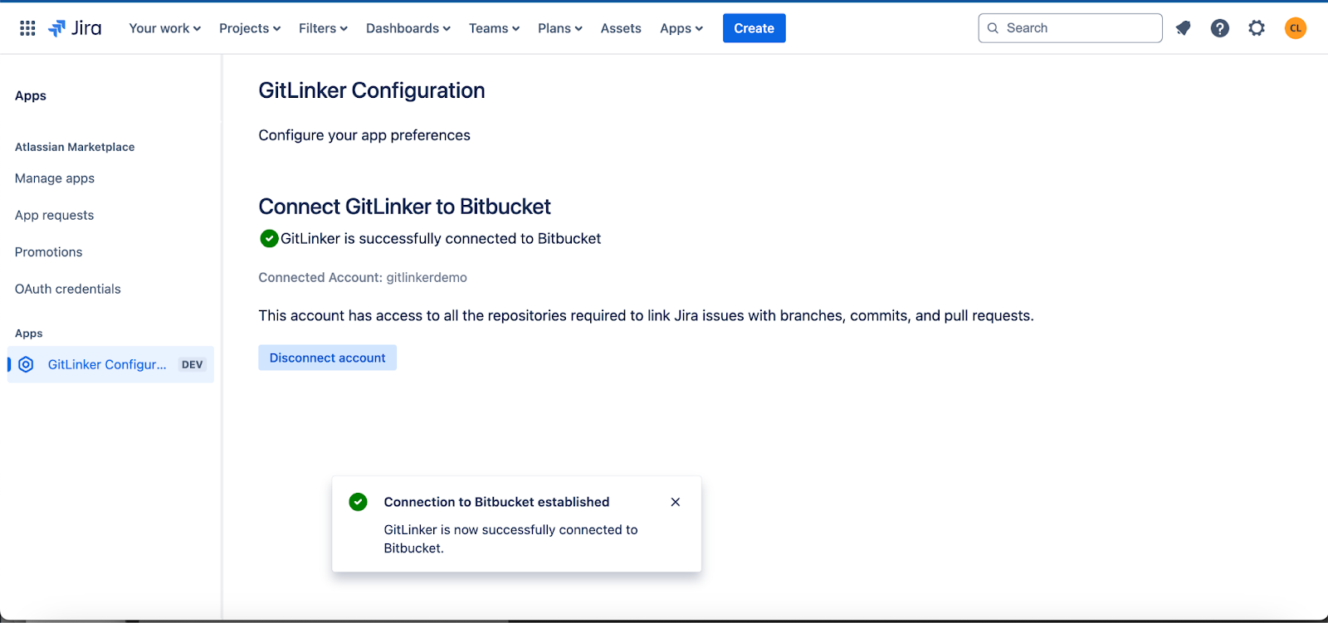Select OAuth credentials in the sidebar

tap(68, 289)
